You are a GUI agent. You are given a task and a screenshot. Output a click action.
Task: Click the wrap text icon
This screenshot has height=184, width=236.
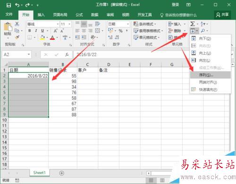tap(98, 24)
